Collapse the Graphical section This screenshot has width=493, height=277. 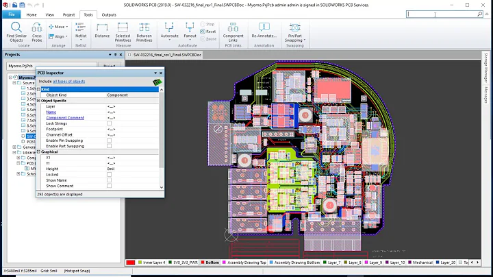38,152
